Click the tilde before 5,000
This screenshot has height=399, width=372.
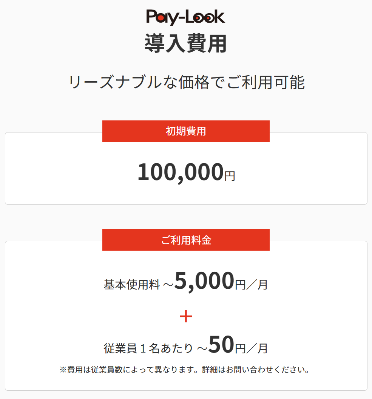[168, 285]
